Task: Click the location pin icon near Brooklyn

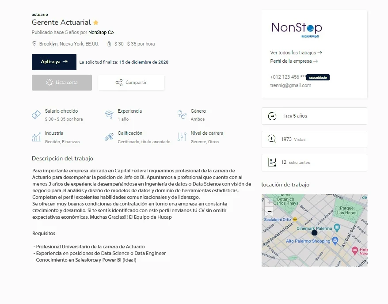Action: pyautogui.click(x=34, y=44)
